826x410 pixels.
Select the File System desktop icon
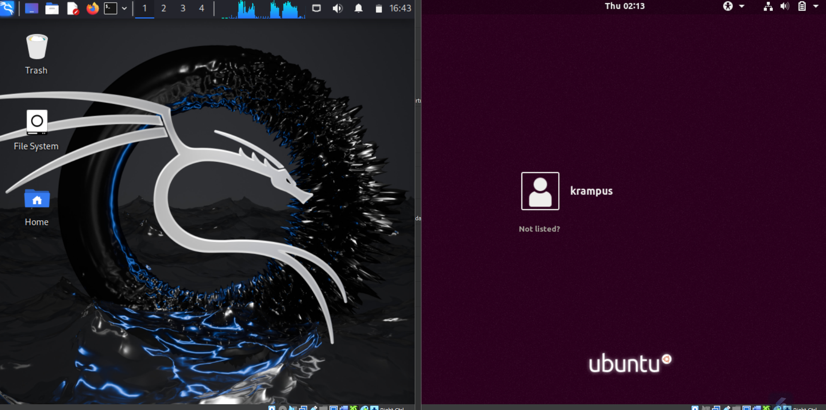click(x=36, y=130)
